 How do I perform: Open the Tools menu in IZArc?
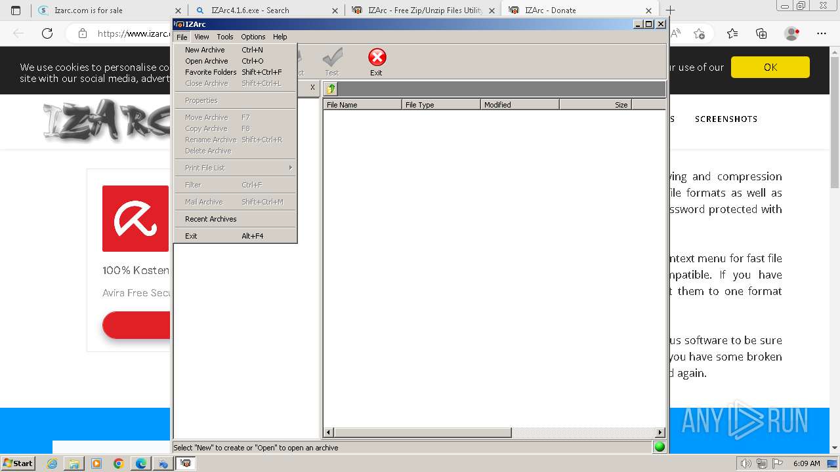tap(225, 37)
